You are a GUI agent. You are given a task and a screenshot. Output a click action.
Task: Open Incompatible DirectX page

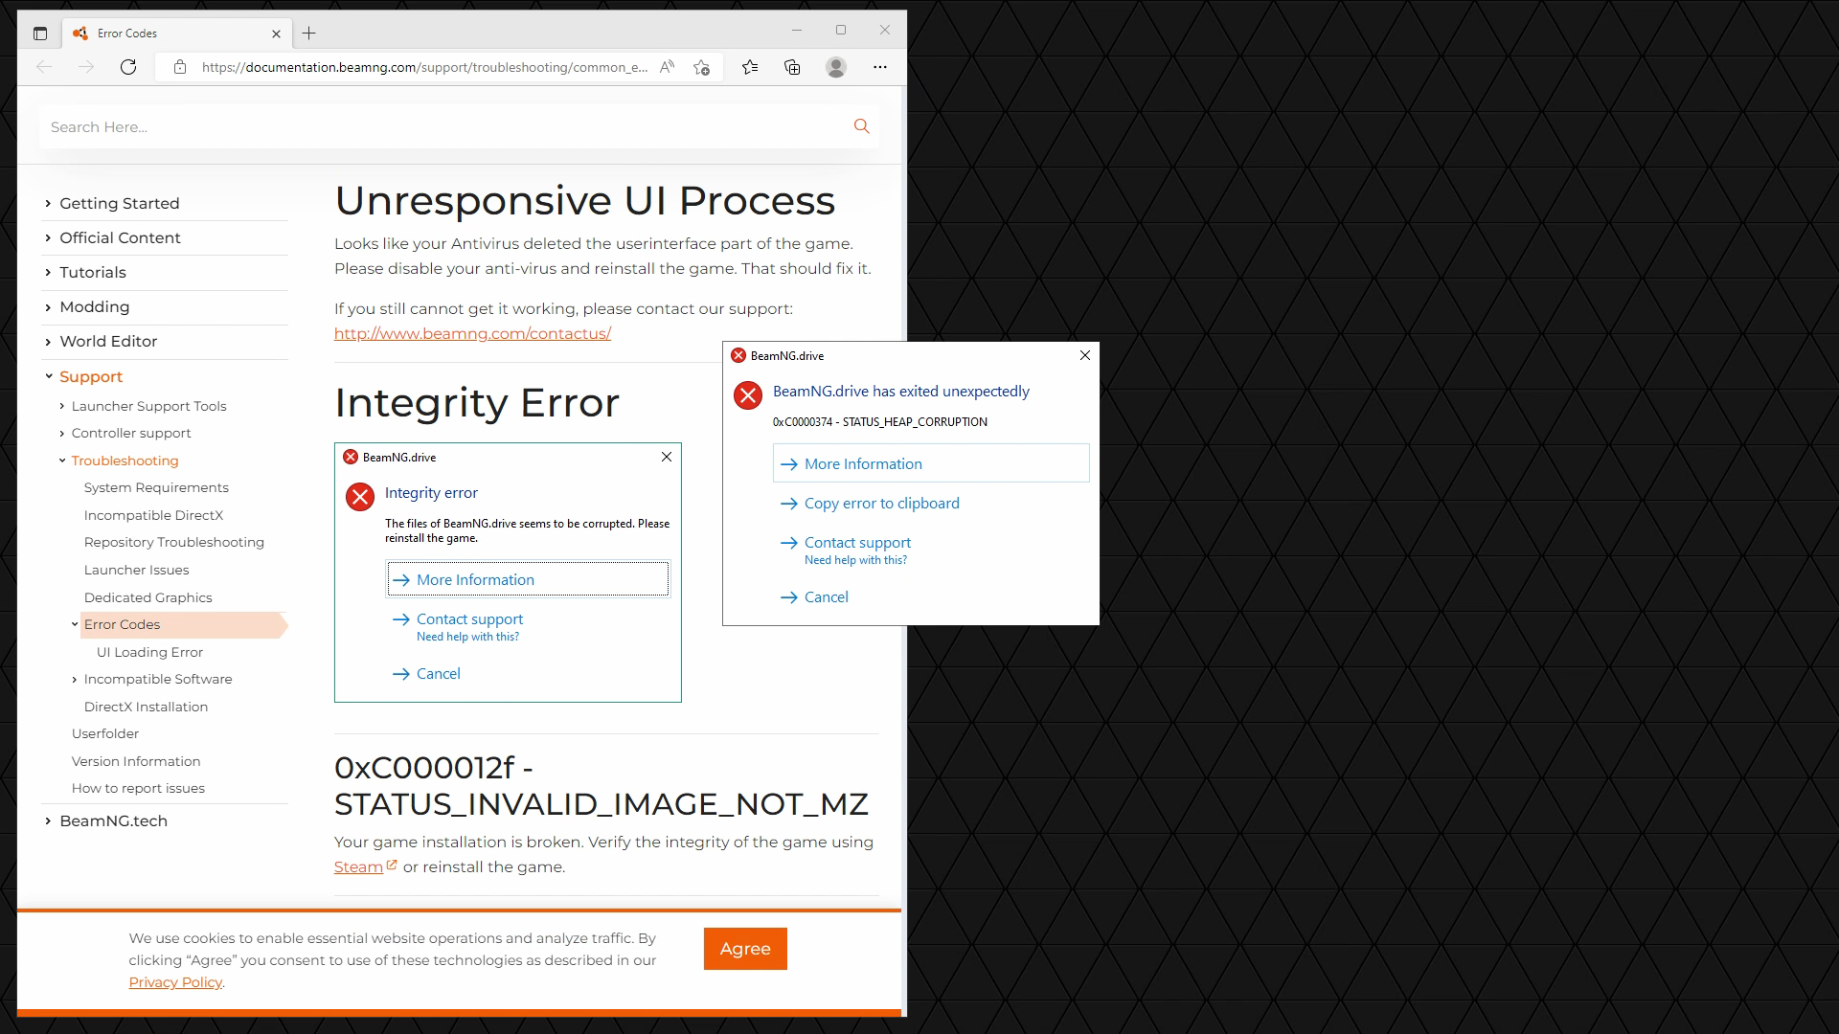coord(153,515)
